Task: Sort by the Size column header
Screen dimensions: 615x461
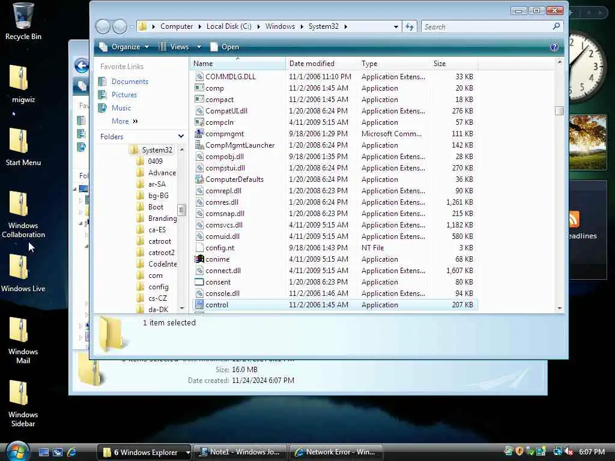Action: [453, 64]
